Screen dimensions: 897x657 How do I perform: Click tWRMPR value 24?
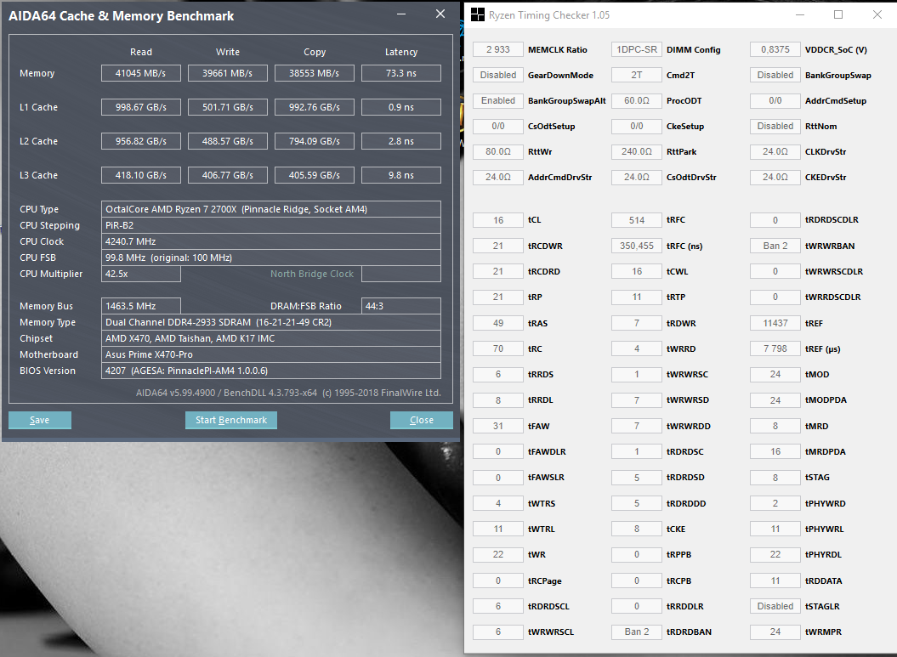coord(775,632)
